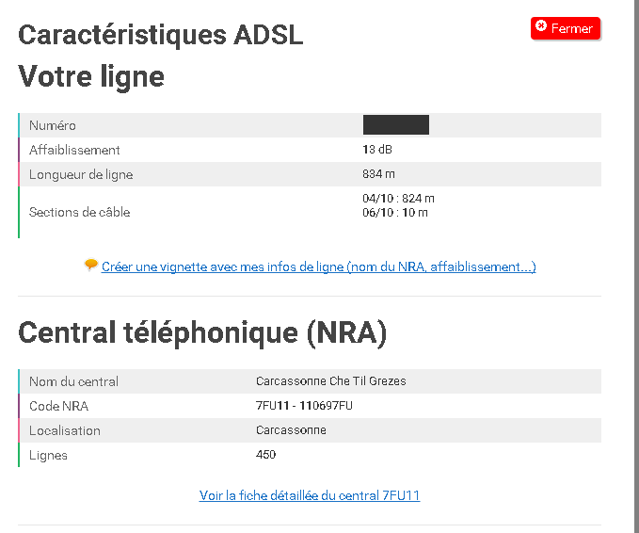The image size is (639, 533).
Task: Click the '7FU11 - 110697FU' NRA code value
Action: coord(304,406)
